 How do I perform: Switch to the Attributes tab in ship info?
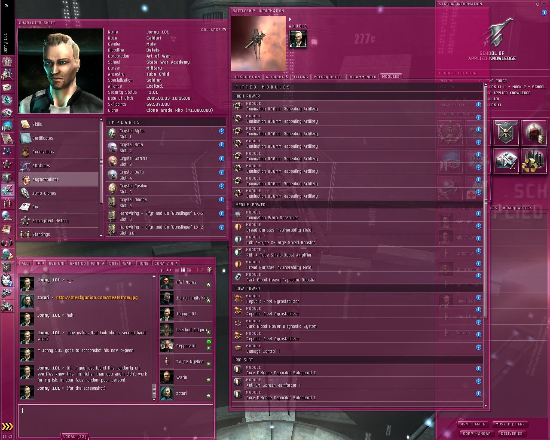pyautogui.click(x=277, y=77)
